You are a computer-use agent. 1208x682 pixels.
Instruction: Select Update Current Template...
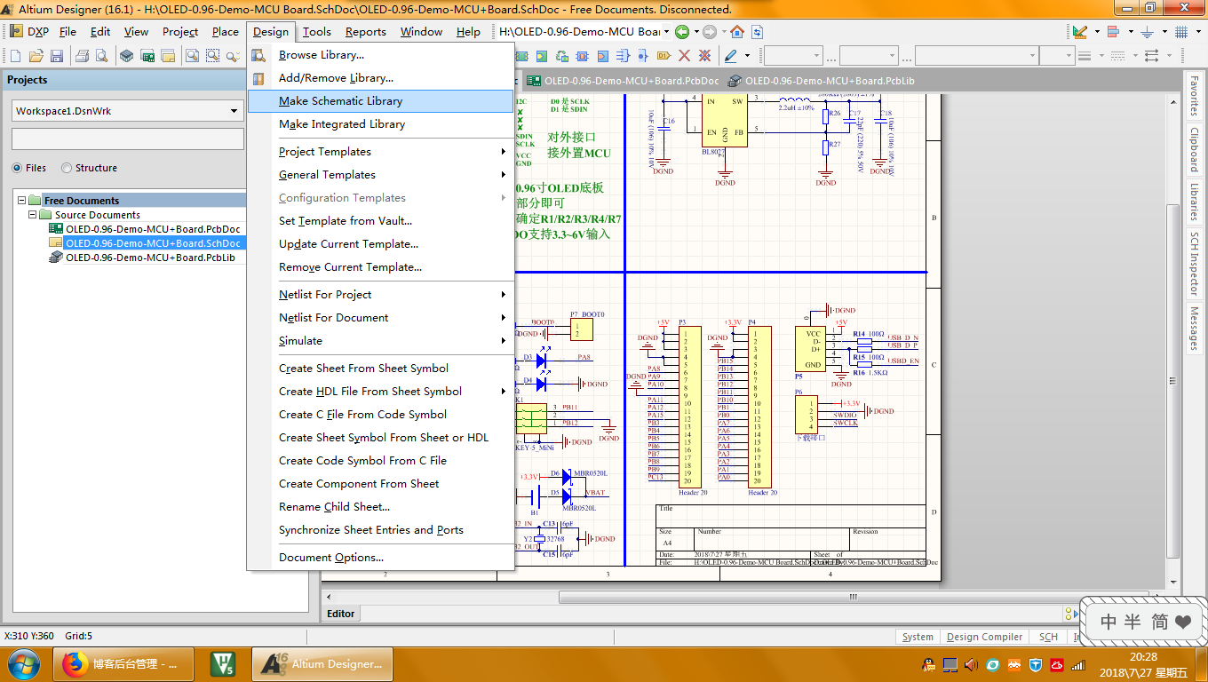pyautogui.click(x=380, y=244)
